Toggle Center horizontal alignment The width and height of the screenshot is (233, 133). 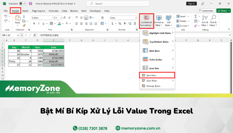pos(82,24)
